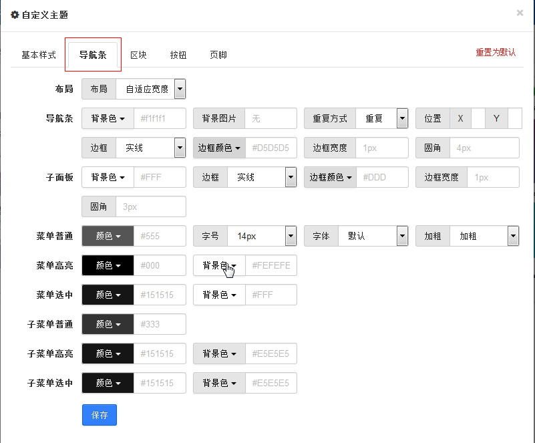Click the blue 保存 button
This screenshot has height=443, width=535.
point(100,415)
